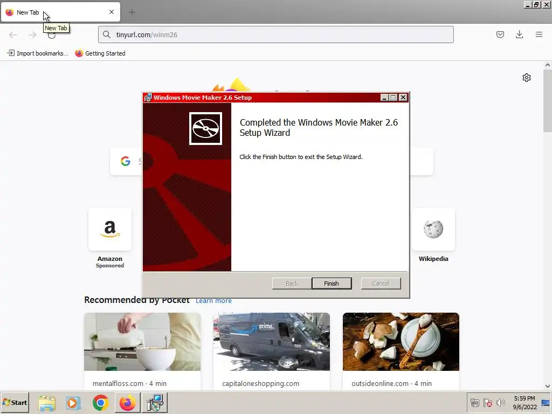Open the Windows Start menu
552x414 pixels.
15,402
